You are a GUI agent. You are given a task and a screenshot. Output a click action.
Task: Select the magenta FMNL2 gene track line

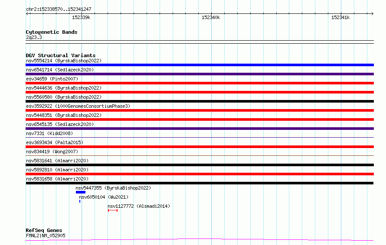click(200, 240)
